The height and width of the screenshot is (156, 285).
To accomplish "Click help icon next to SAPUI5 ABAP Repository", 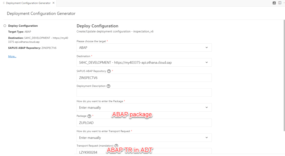I will (109, 71).
